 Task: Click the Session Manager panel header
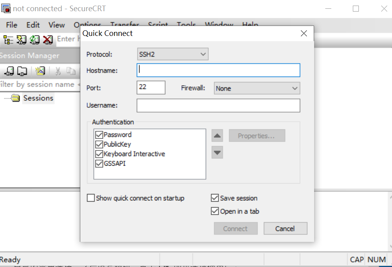coord(40,55)
